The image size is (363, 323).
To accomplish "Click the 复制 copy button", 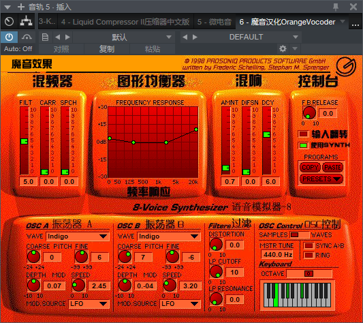I will point(107,49).
